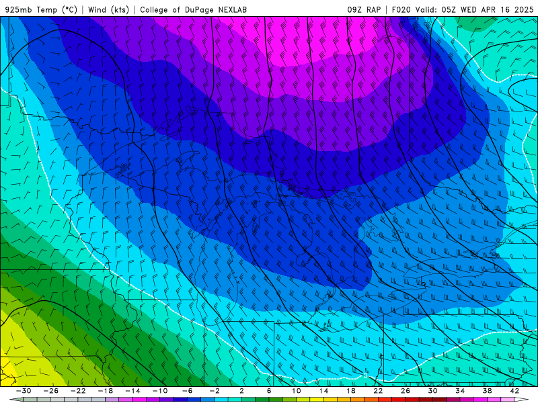Click the -30 color scale label

(x=24, y=391)
